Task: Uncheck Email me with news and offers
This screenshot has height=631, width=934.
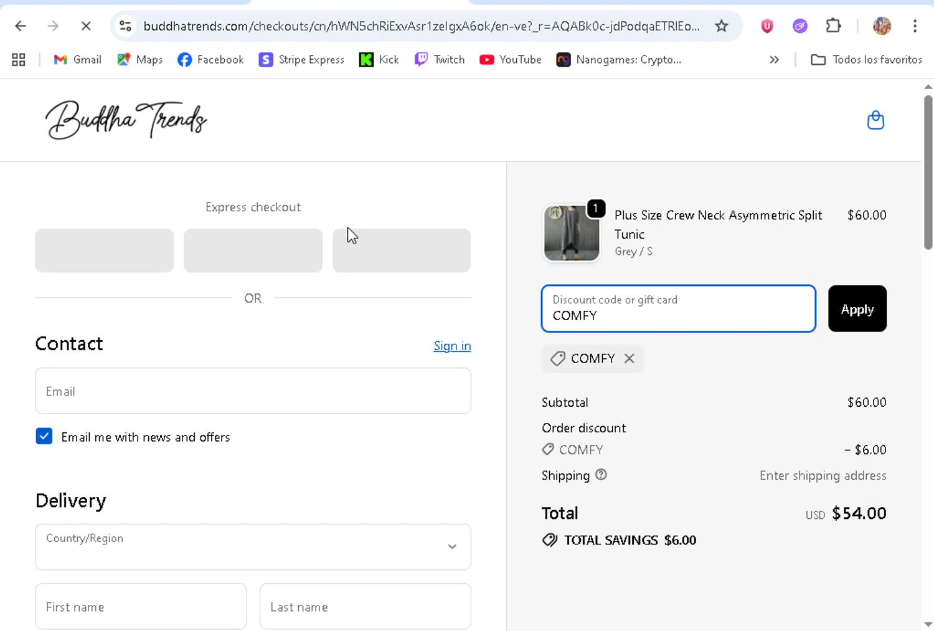Action: [44, 436]
